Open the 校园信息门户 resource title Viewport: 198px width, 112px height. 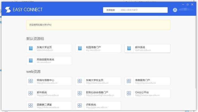pyautogui.click(x=93, y=47)
